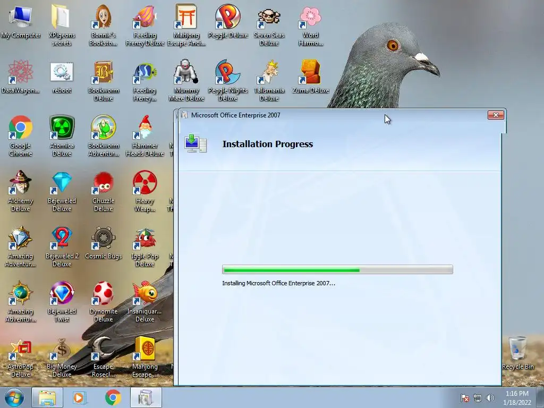Launch Talismania Deluxe shortcut
The image size is (544, 408).
[x=269, y=81]
